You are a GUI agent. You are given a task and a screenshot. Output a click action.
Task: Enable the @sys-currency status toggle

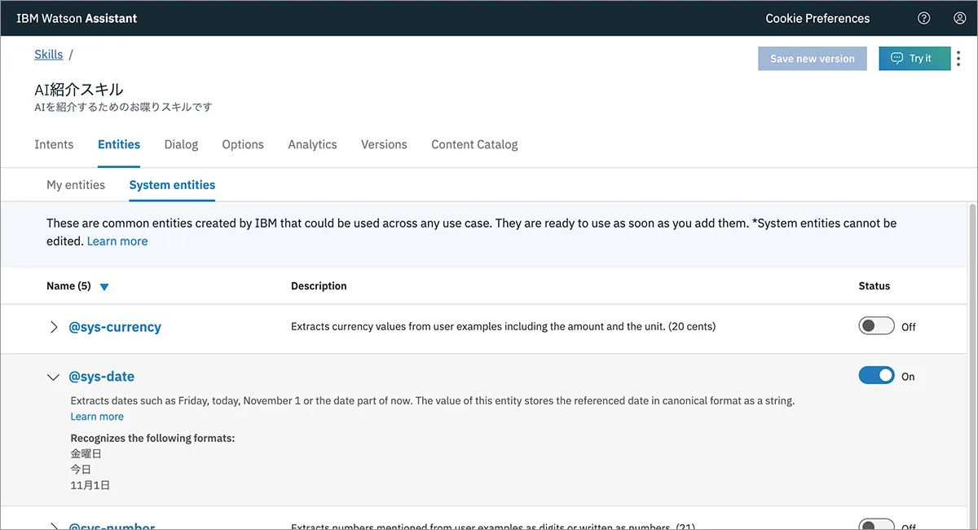pyautogui.click(x=876, y=326)
